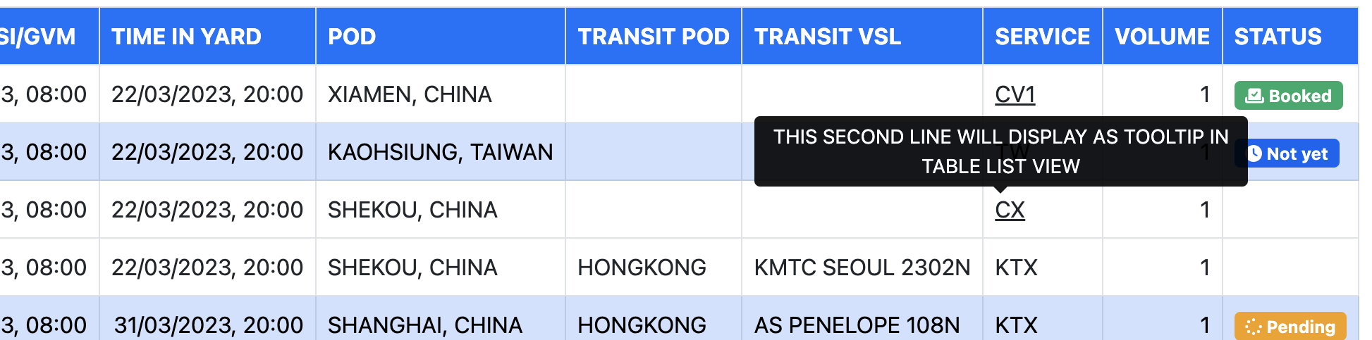Open the CX service link

tap(1010, 210)
